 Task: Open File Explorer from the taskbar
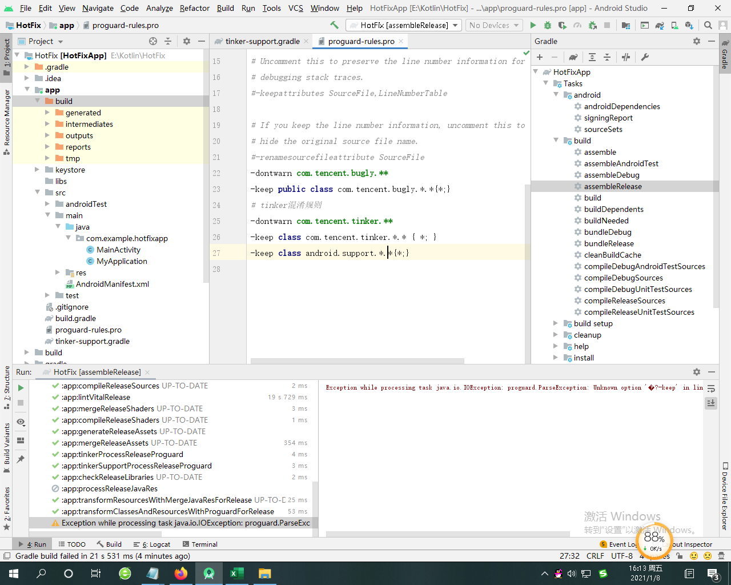click(264, 574)
